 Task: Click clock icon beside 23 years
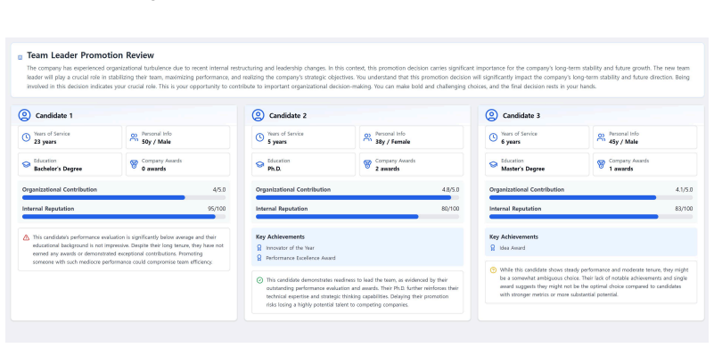(27, 137)
